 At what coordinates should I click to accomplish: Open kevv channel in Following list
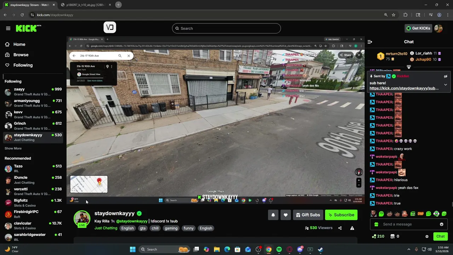tap(33, 114)
